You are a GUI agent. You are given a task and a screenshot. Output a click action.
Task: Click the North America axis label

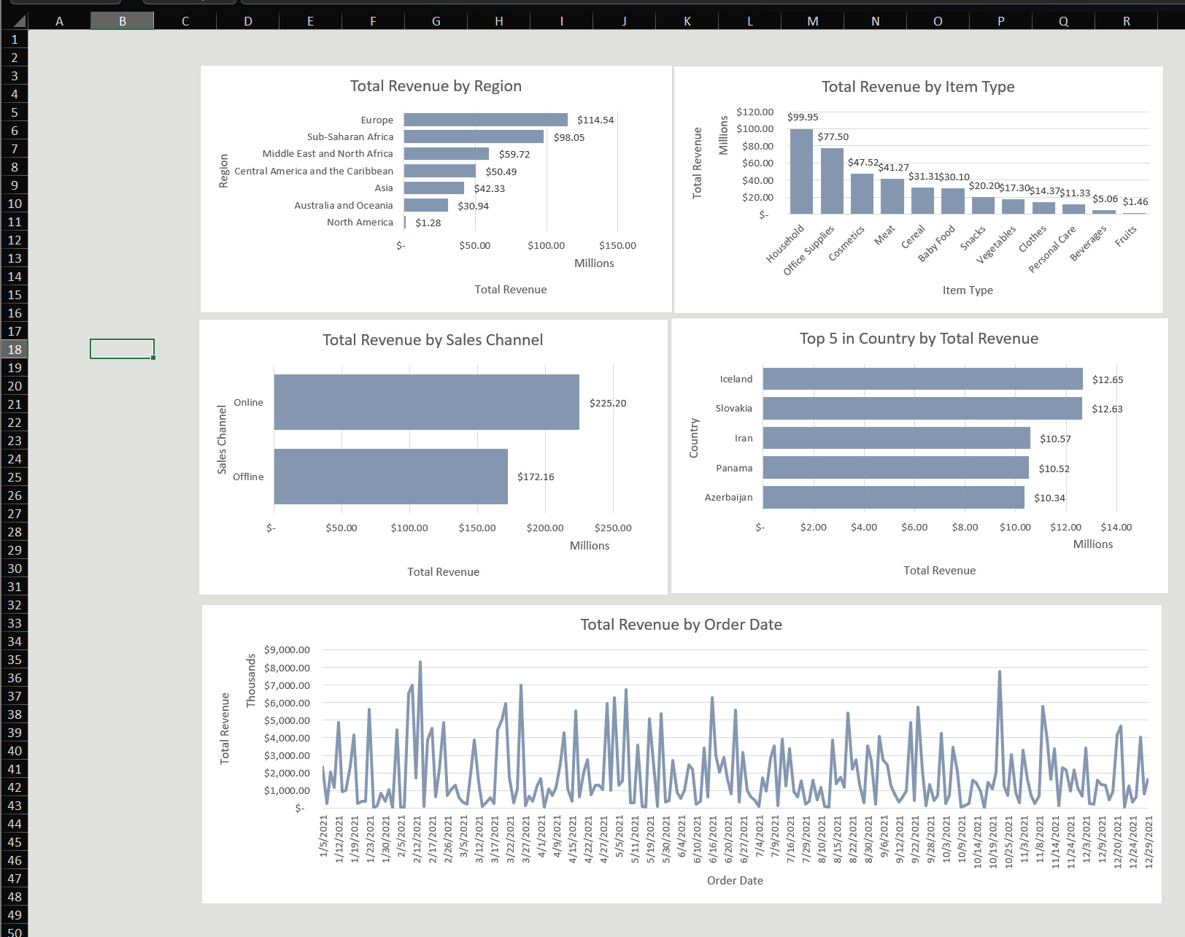tap(360, 222)
